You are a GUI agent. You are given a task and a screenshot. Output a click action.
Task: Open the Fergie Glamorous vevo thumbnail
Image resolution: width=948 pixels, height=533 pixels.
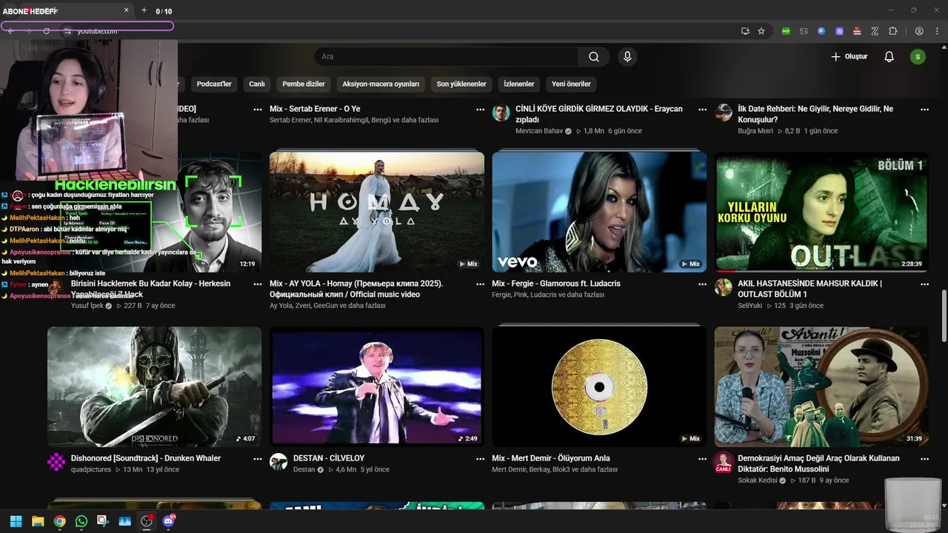[x=599, y=212]
